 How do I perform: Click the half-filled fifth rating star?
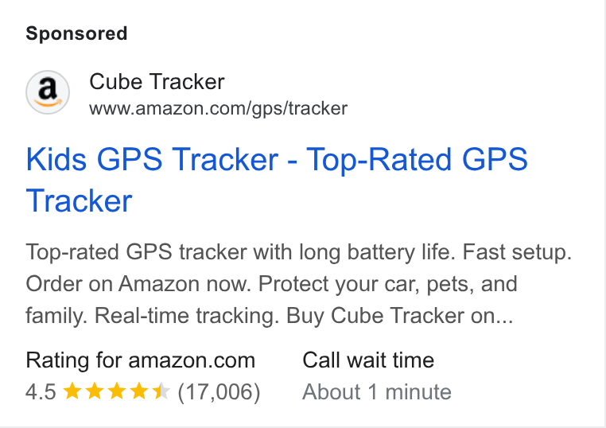point(161,391)
